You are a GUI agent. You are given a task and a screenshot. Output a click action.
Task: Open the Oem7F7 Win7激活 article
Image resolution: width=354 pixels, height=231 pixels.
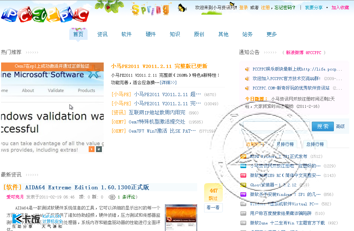pos(162,131)
